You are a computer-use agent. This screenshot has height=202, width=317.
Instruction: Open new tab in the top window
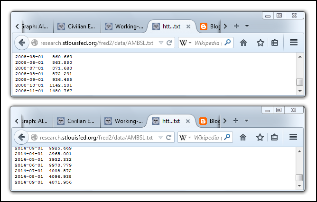point(236,26)
